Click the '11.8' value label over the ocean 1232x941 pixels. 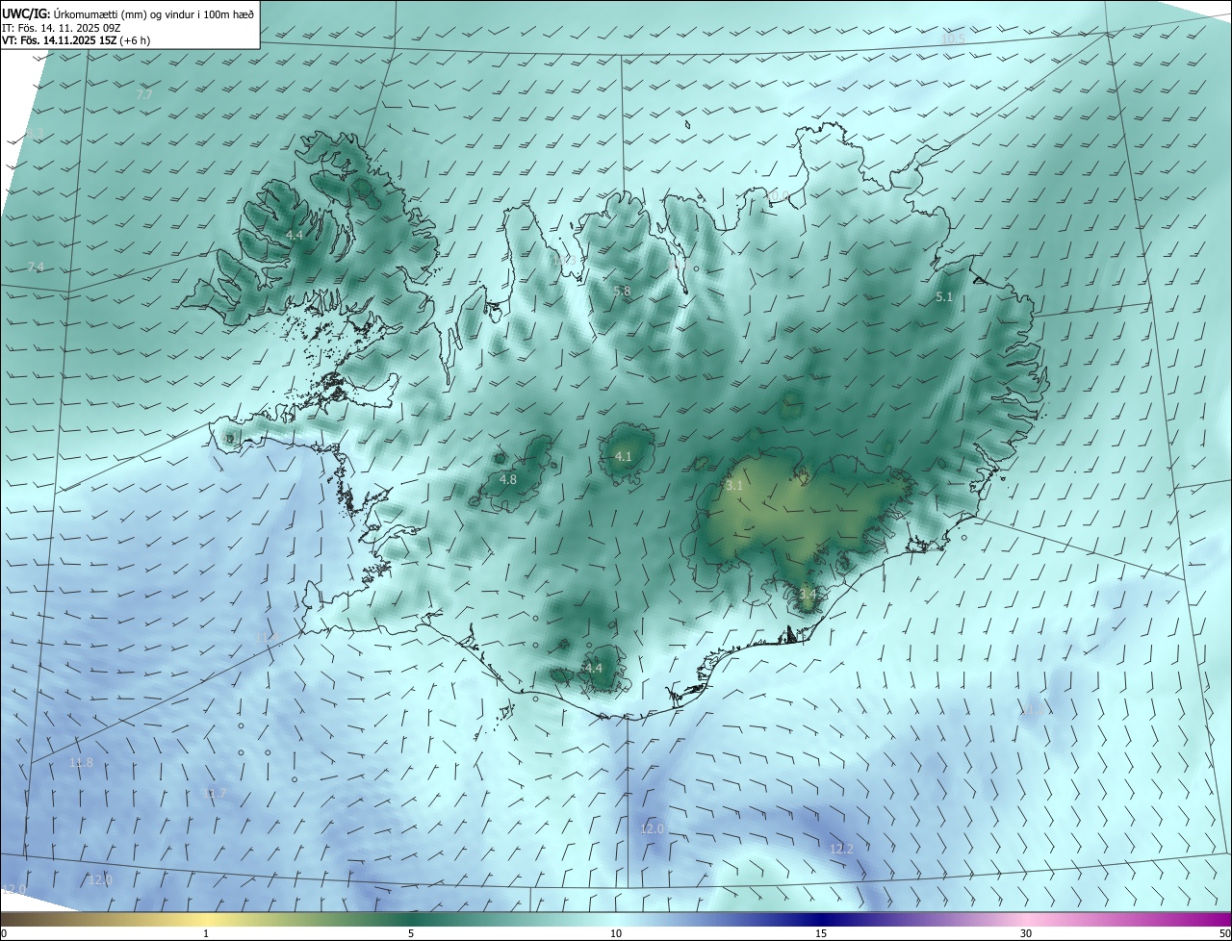coord(82,763)
